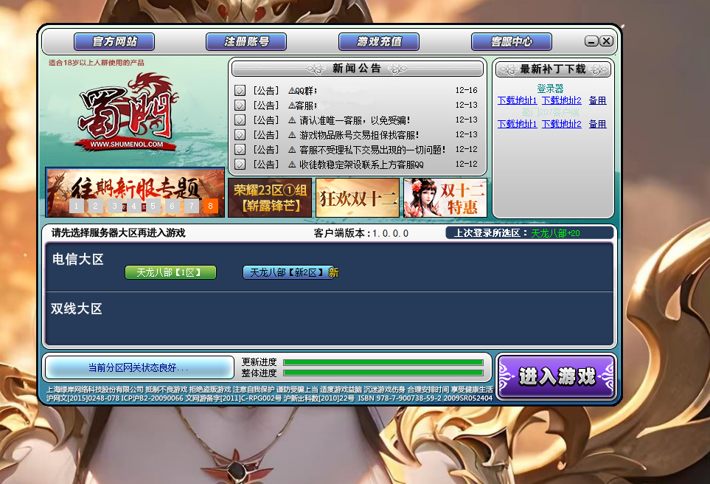Choose the 天龙八部【新2区】 server
The height and width of the screenshot is (484, 710).
[x=288, y=272]
